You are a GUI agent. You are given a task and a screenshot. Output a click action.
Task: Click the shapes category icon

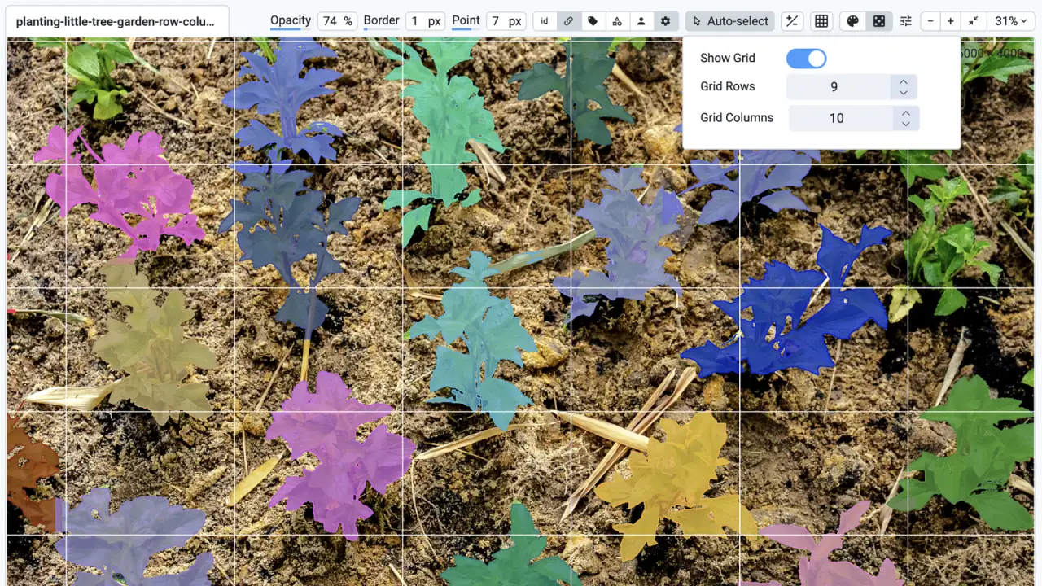[617, 21]
